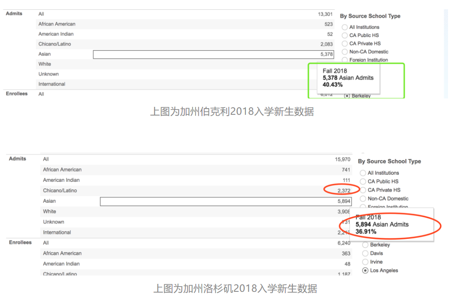Choose CA Public HS in upper chart
This screenshot has height=298, width=452.
(x=345, y=35)
